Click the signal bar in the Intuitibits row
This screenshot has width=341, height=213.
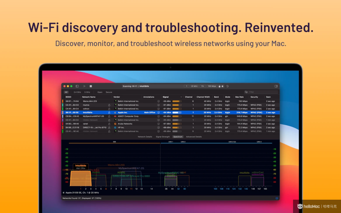177,113
